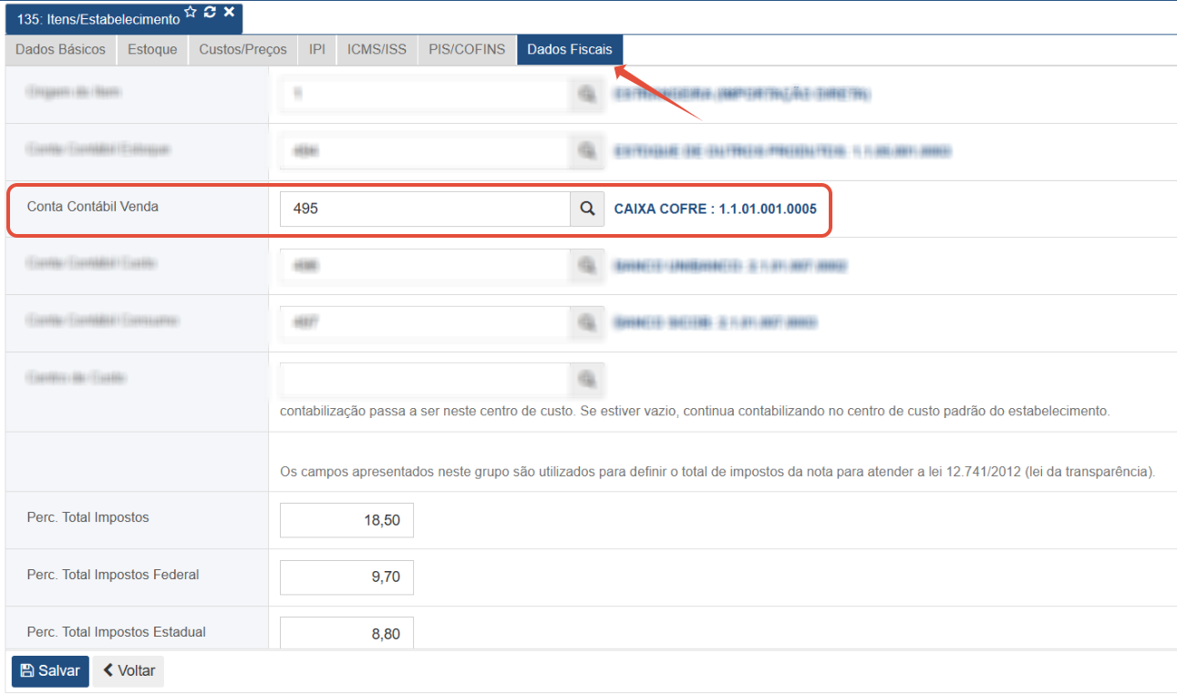Image resolution: width=1177 pixels, height=694 pixels.
Task: Click the Perc. Total Impostos Federal label
Action: pyautogui.click(x=113, y=575)
